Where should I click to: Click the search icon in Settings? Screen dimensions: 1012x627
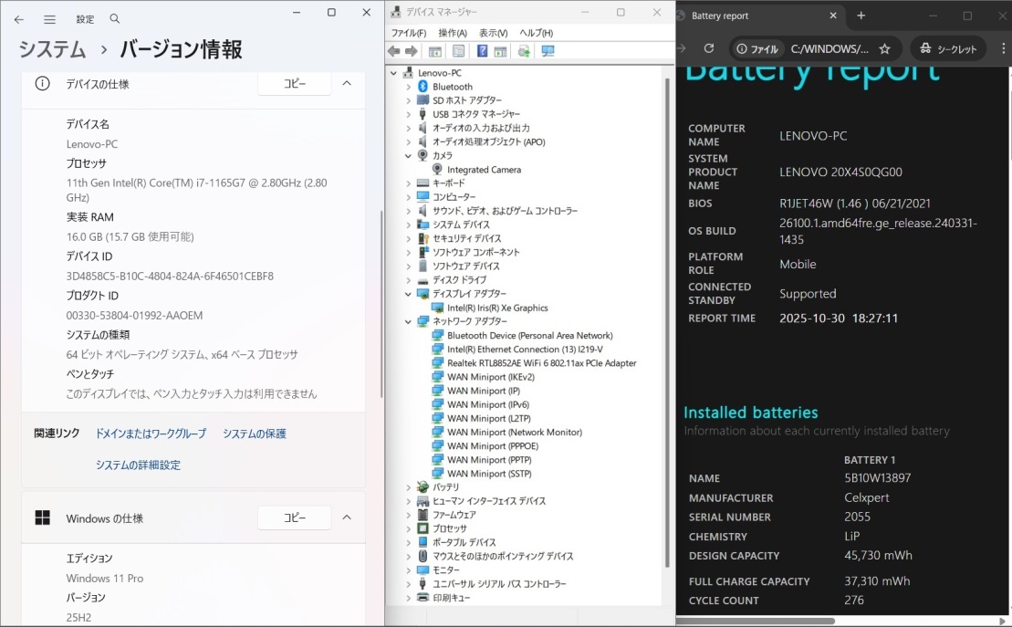coord(113,18)
